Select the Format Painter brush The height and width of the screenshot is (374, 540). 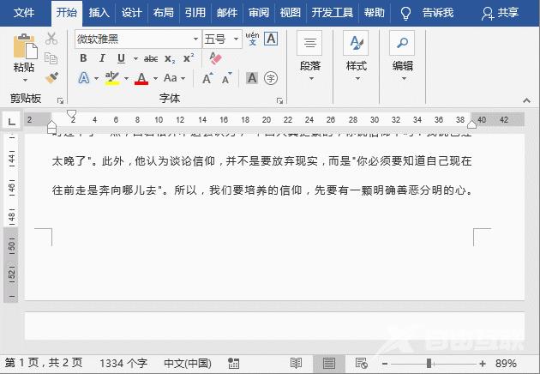tap(51, 77)
